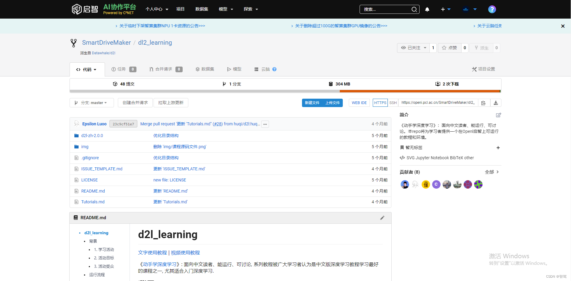Click the 派生 fork button
This screenshot has height=281, width=571.
(x=481, y=48)
